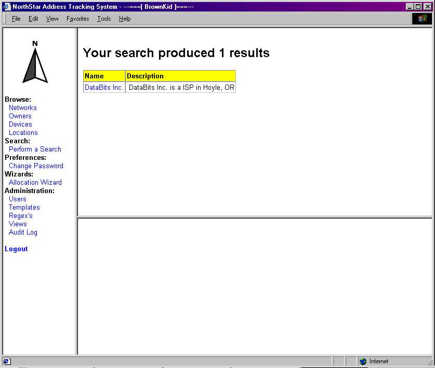Click the IE page icon in status bar
Viewport: 435px width, 368px height.
[7, 361]
